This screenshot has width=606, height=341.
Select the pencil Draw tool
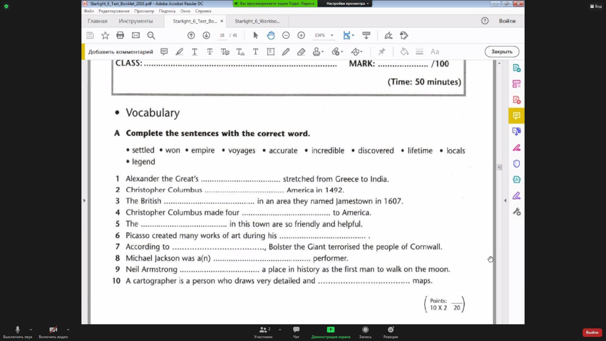tap(286, 52)
